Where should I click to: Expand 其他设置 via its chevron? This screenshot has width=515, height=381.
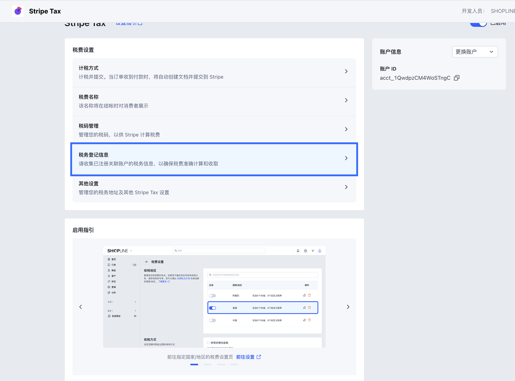point(346,187)
